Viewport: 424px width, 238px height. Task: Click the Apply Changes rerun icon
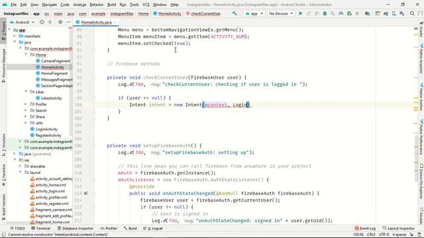coord(309,13)
